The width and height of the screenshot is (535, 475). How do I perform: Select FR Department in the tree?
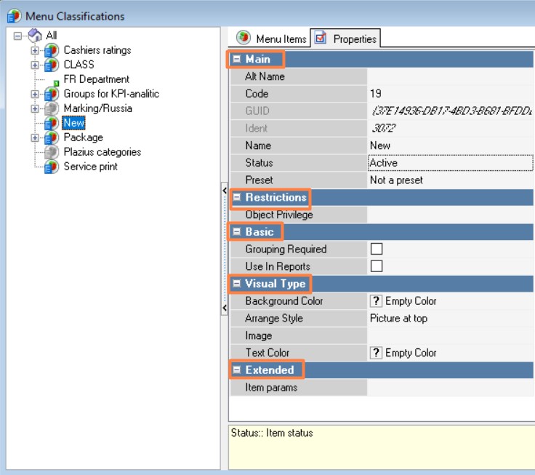pos(96,79)
